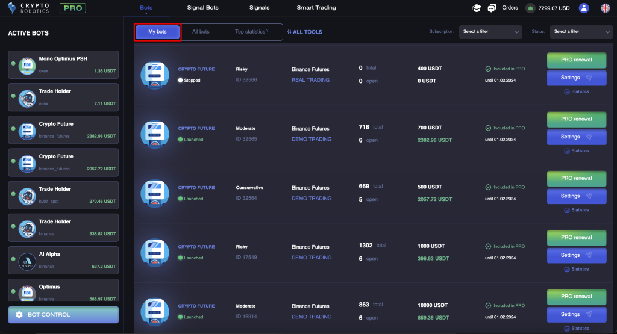Toggle the Launched status of bot ID 17549

180,258
